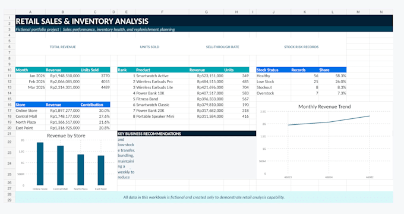Select row 29 header
404x214 pixels.
pos(10,200)
